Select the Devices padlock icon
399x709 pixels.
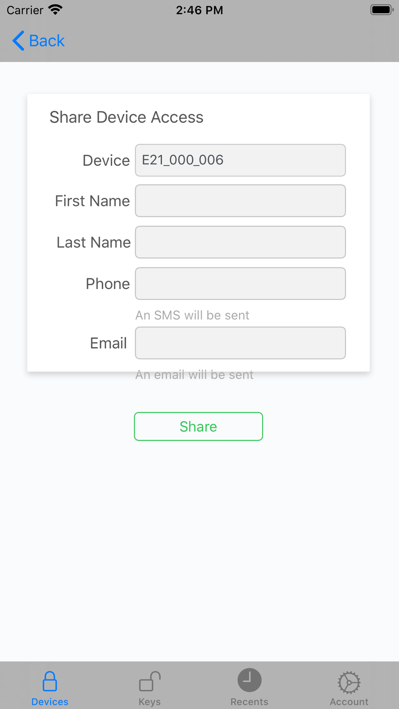[x=50, y=681]
